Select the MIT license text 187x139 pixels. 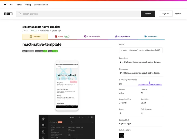pyautogui.click(x=143, y=93)
